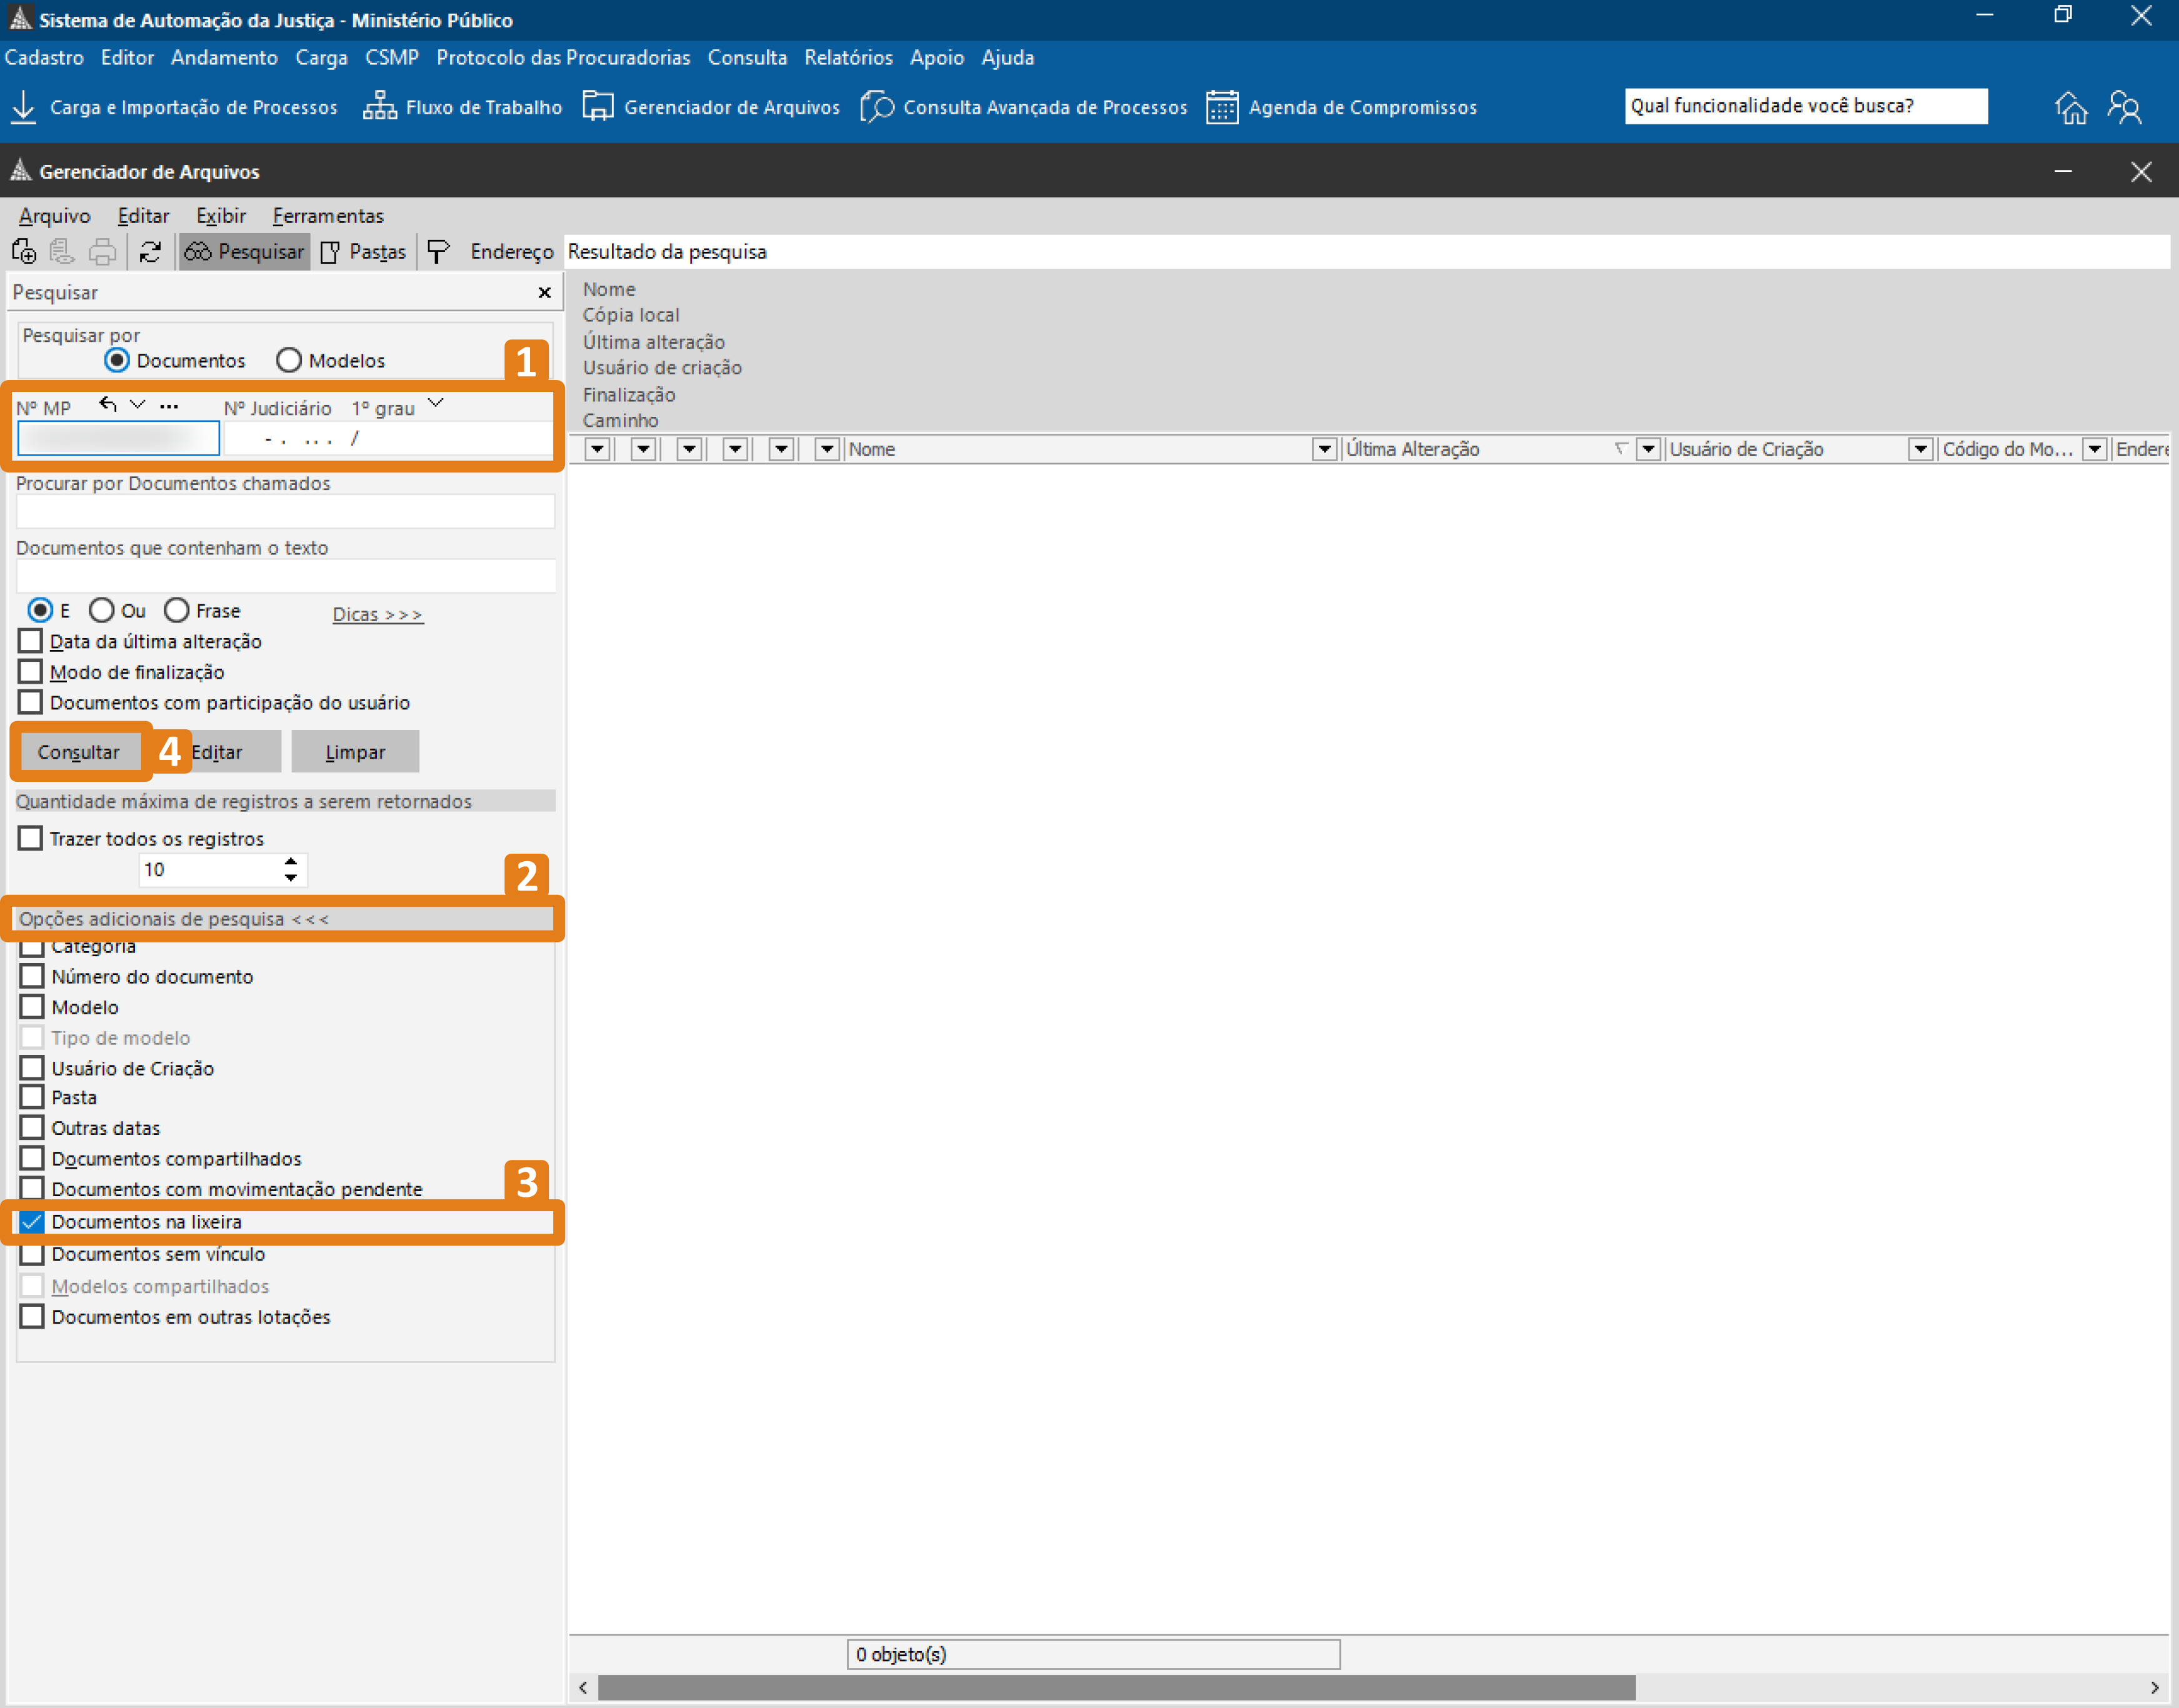Screen dimensions: 2179x1708
Task: Click the Fluxo de Trabalho icon
Action: (379, 107)
